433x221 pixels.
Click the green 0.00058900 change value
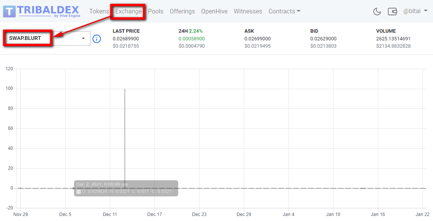191,38
